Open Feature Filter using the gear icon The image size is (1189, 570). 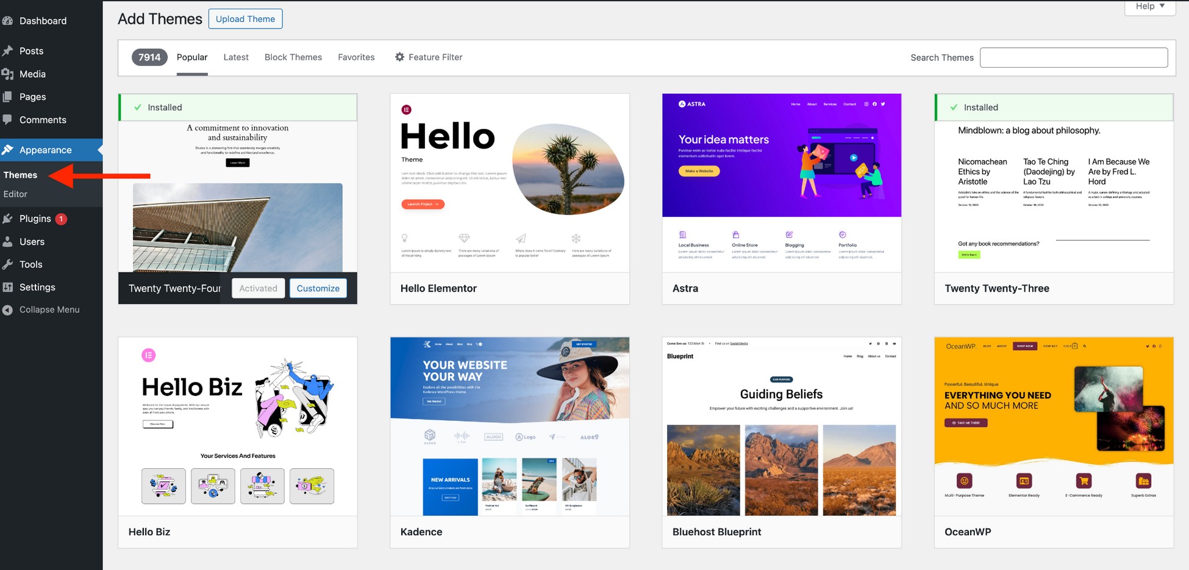(x=400, y=57)
